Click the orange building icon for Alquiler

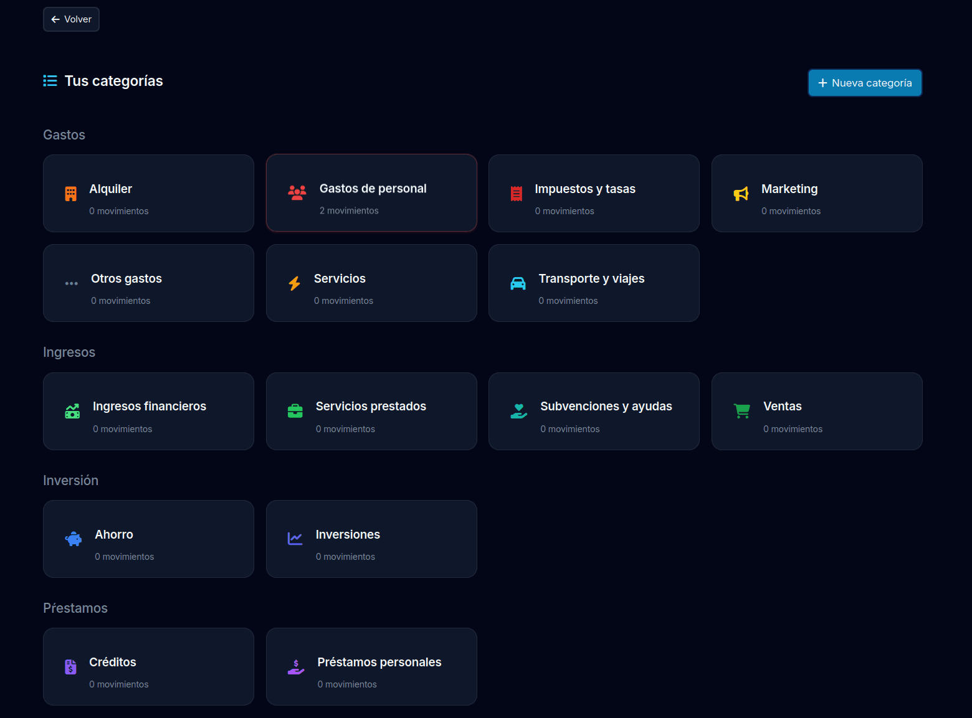click(71, 194)
